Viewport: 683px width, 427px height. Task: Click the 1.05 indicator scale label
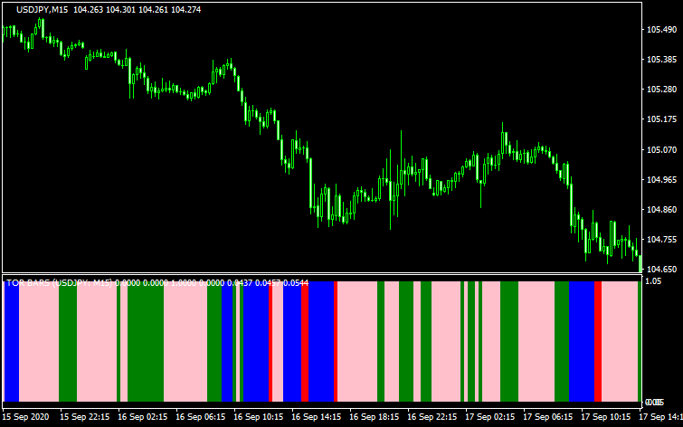[x=655, y=281]
